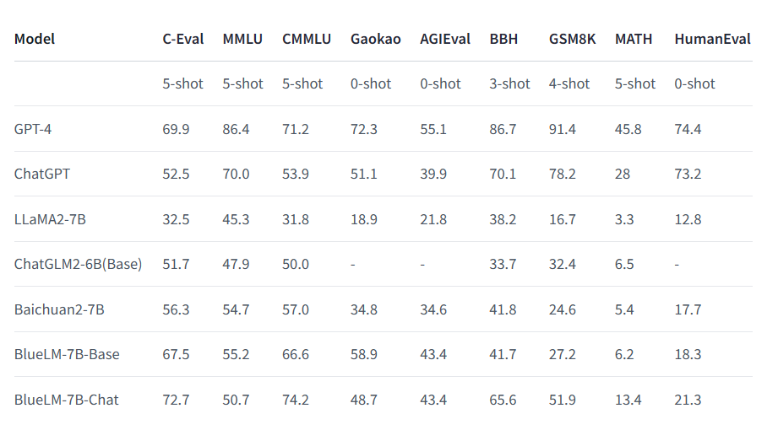778x430 pixels.
Task: Select the 3-shot label under BBH
Action: [x=510, y=83]
